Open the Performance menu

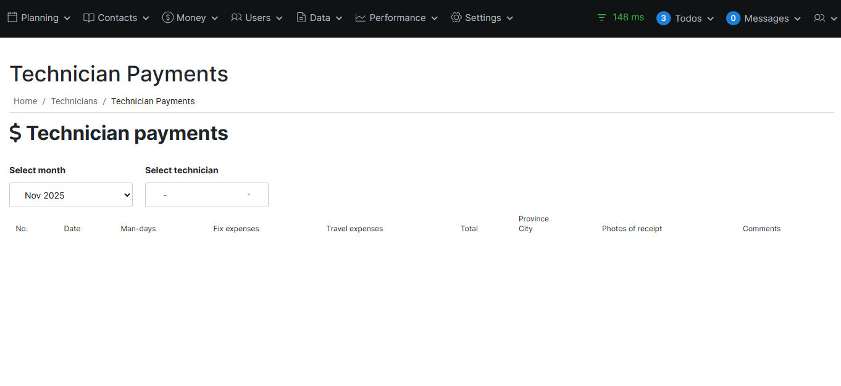397,18
